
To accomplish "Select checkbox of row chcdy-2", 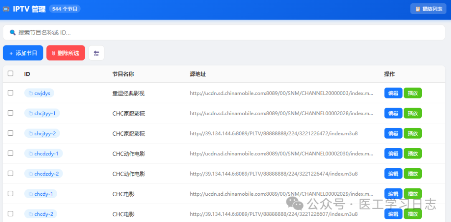I will coord(10,213).
